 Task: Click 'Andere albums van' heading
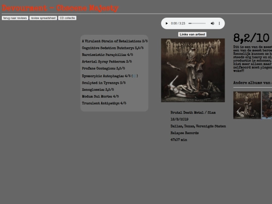252,83
